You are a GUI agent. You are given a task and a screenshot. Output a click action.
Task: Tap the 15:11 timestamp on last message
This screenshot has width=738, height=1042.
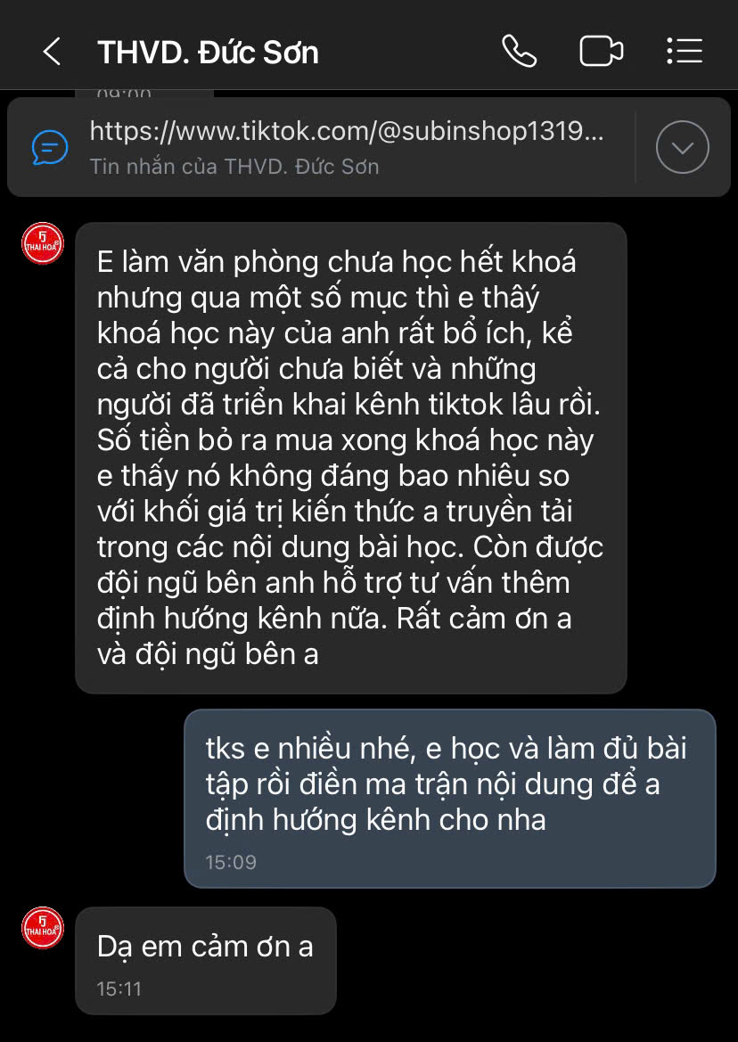[119, 989]
